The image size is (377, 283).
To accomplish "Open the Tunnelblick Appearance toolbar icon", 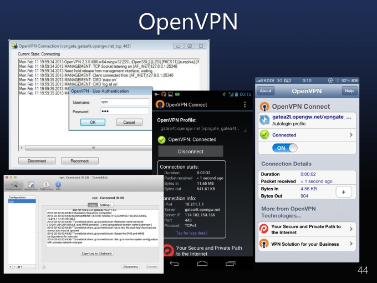I will 31,186.
